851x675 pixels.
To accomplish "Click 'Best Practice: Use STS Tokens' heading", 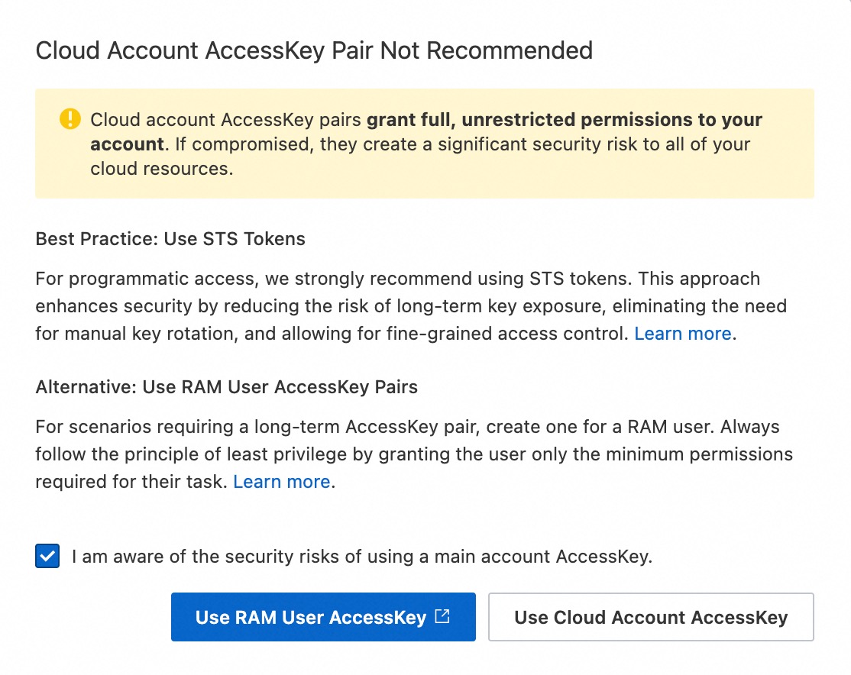I will (x=170, y=239).
